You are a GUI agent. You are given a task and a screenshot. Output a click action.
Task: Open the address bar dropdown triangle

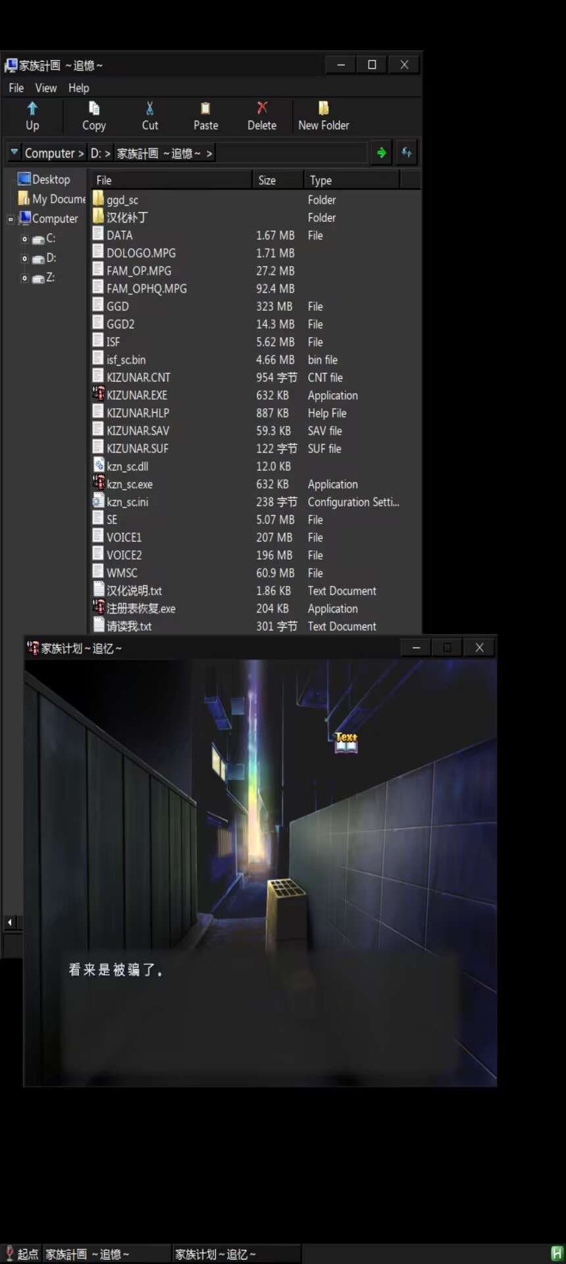pos(14,153)
